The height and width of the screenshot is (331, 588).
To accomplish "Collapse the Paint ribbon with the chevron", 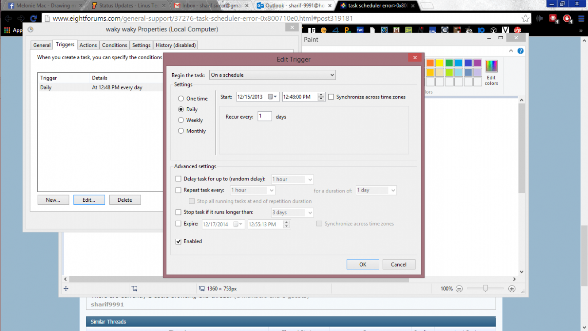I will 511,51.
